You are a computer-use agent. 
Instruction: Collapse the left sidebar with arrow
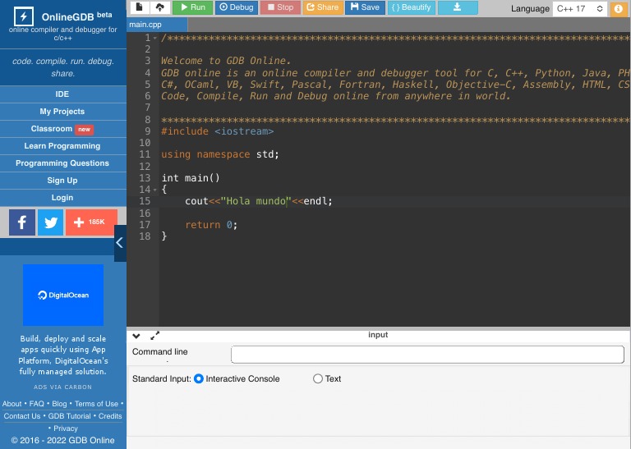120,243
